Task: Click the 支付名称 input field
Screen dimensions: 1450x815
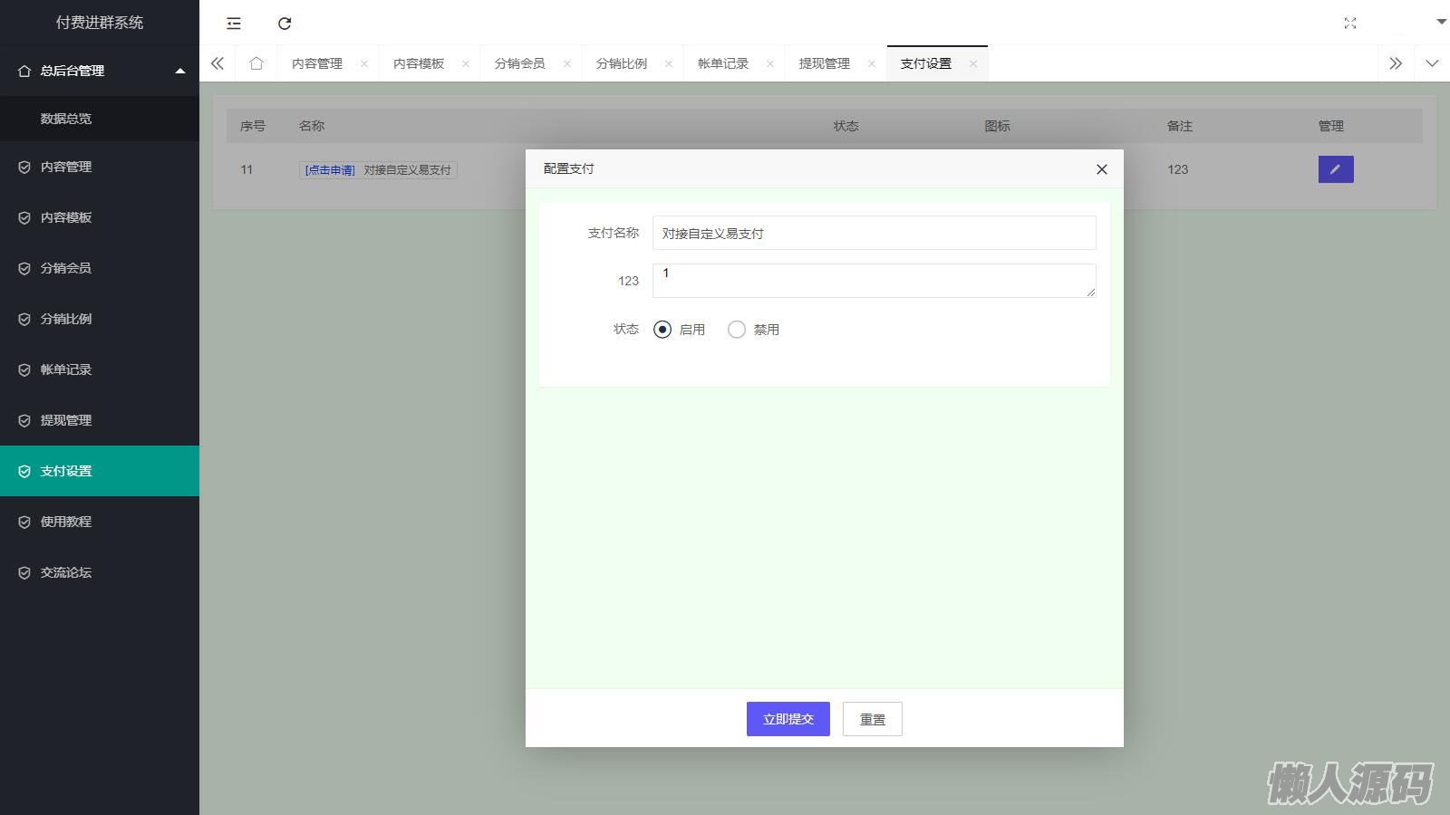Action: coord(874,233)
